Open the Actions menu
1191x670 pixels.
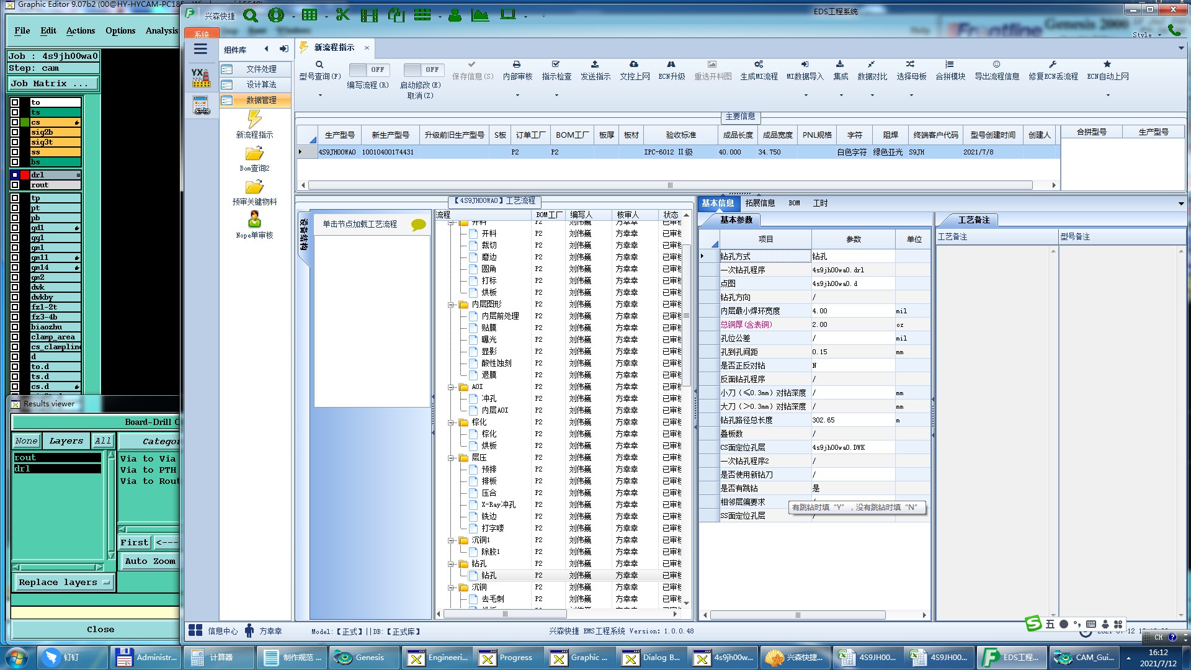(x=81, y=30)
